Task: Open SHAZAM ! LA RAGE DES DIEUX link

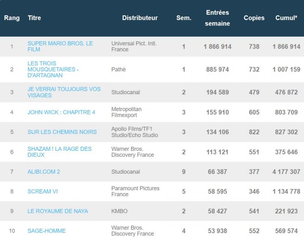Action: 60,152
